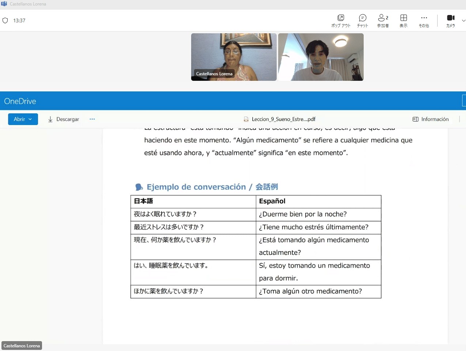This screenshot has width=466, height=351.
Task: Open the Abrir dropdown button
Action: [x=23, y=119]
